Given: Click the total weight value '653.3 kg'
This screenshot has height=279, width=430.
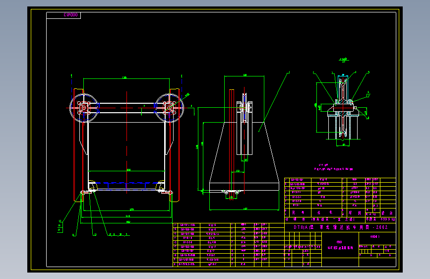Looking at the screenshot, I should click(x=388, y=219).
